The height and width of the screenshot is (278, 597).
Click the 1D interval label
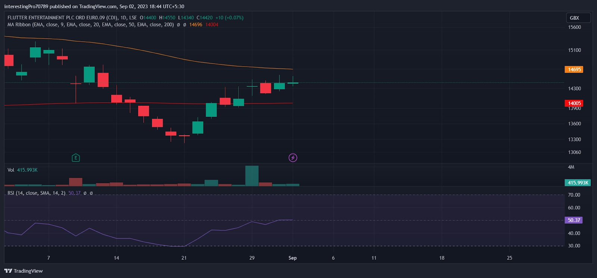pyautogui.click(x=124, y=17)
